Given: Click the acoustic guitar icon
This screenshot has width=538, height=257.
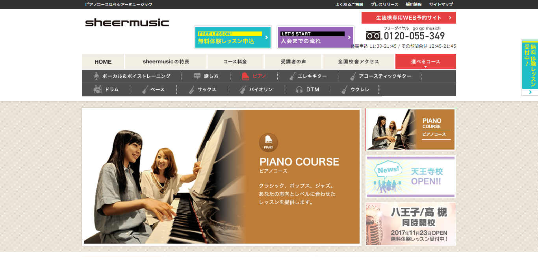Looking at the screenshot, I should coord(353,76).
